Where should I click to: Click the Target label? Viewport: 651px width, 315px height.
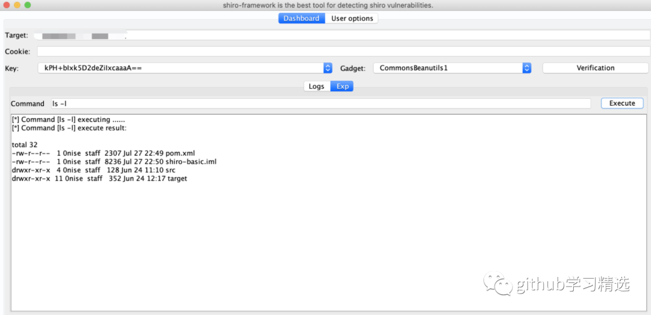click(17, 36)
